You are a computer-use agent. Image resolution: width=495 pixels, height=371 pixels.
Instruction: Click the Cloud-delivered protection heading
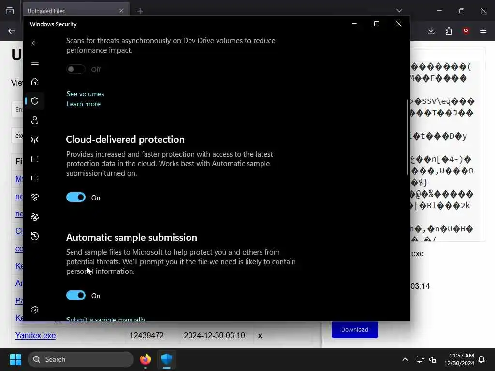125,139
